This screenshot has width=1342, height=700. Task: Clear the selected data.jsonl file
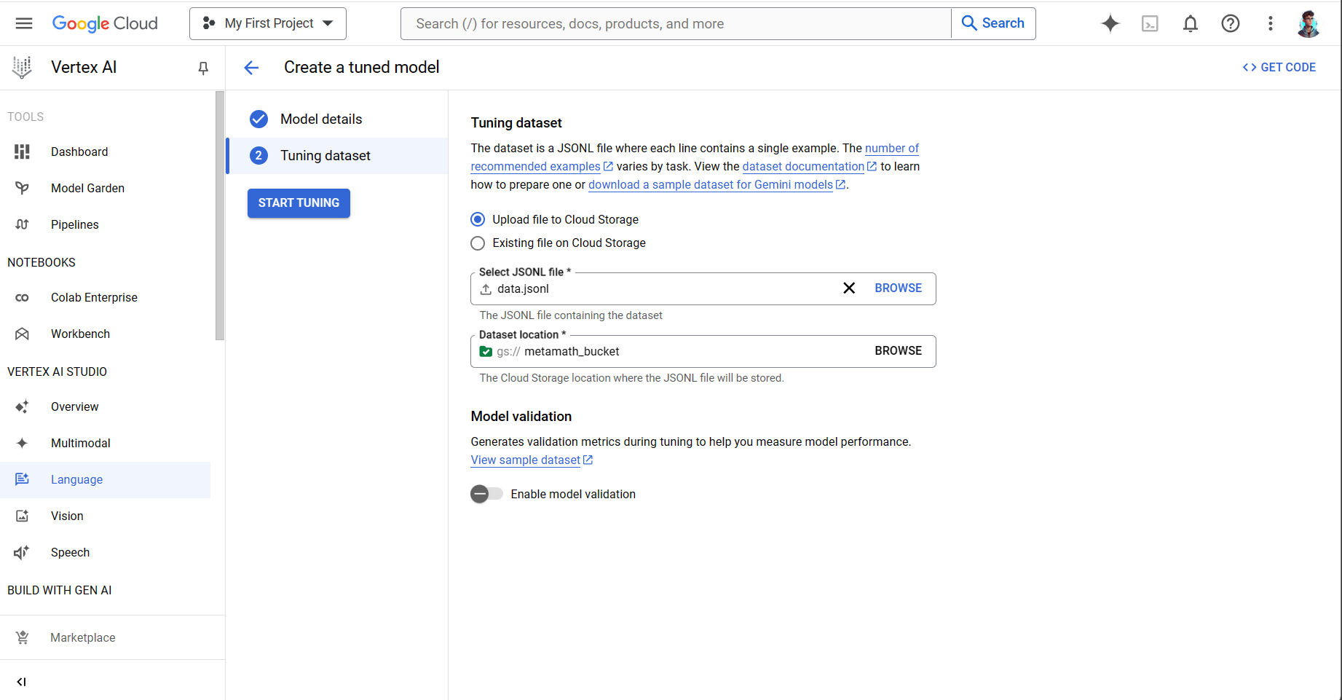pos(849,288)
